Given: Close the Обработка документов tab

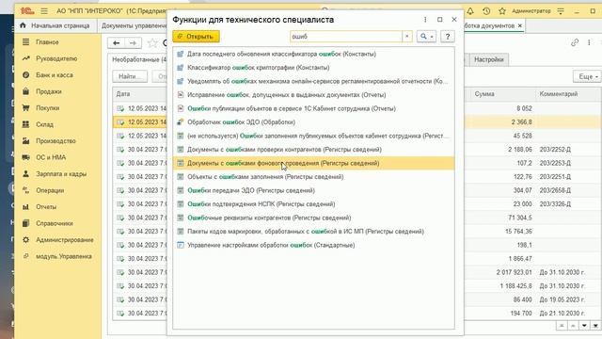Looking at the screenshot, I should (x=520, y=25).
